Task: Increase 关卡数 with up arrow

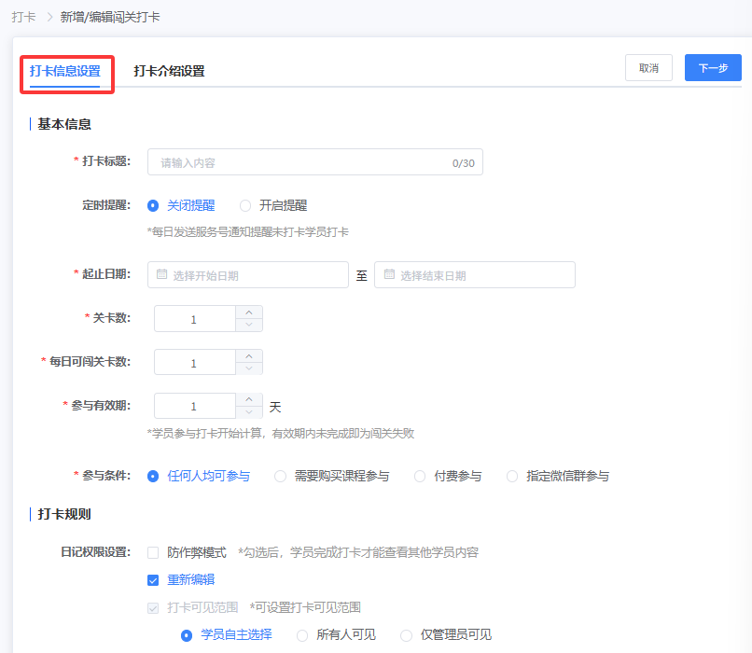Action: (x=249, y=313)
